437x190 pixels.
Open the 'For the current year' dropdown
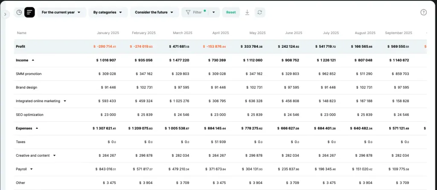point(61,12)
